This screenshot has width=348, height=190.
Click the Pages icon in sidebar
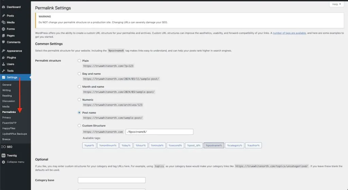pyautogui.click(x=3, y=36)
